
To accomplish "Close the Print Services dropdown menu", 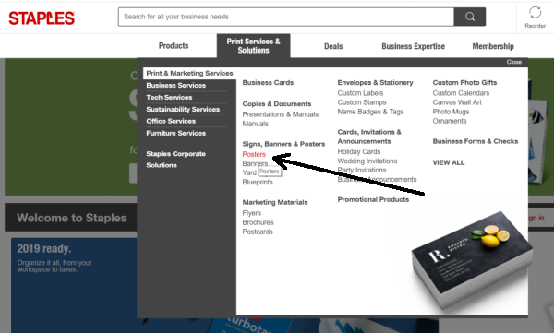I will click(513, 62).
